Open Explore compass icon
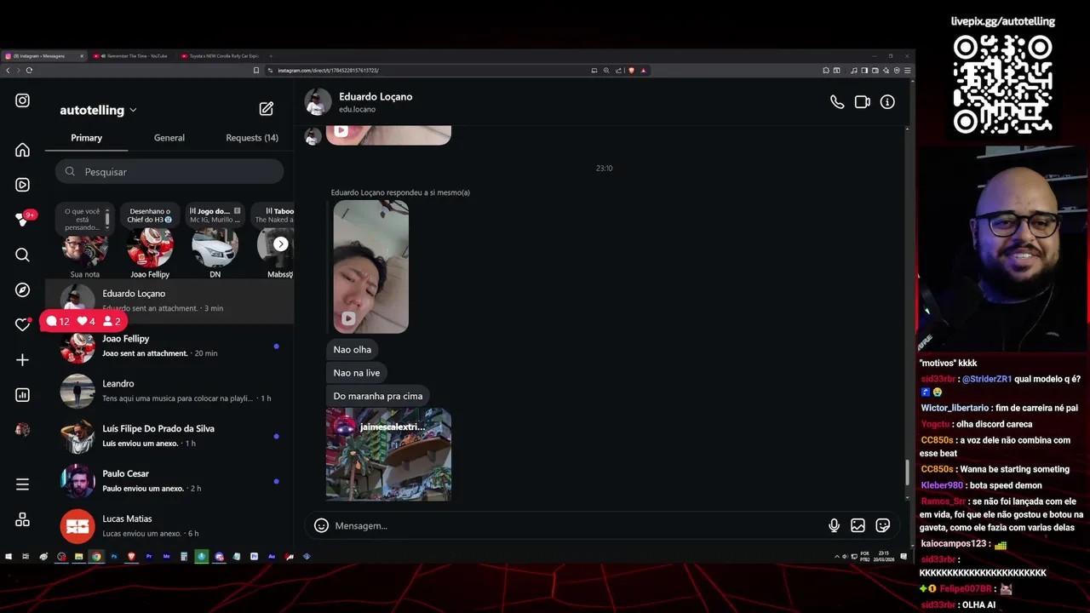Image resolution: width=1090 pixels, height=613 pixels. [23, 289]
